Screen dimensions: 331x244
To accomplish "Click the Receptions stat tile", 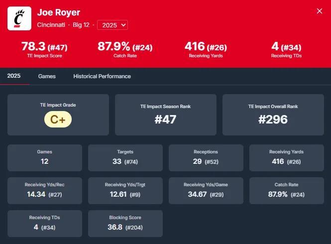I will (x=206, y=157).
